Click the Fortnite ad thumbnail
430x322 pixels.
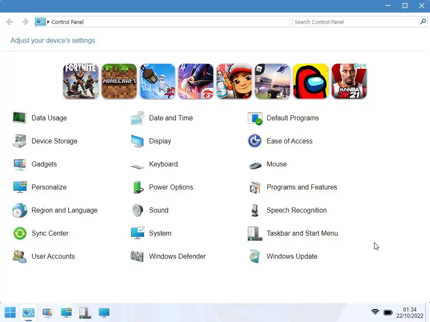(81, 81)
